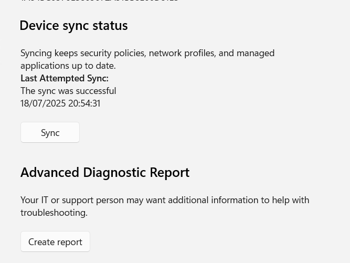Click the Last Attempted Sync label
Image resolution: width=350 pixels, height=263 pixels.
click(x=65, y=78)
